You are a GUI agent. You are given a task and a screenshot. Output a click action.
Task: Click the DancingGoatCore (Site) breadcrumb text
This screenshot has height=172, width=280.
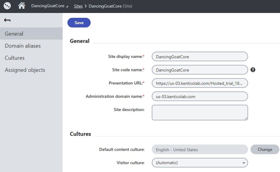click(x=110, y=6)
